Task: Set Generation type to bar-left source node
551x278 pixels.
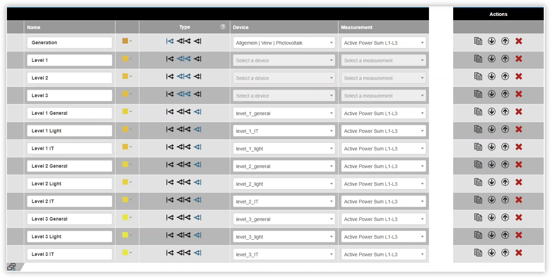Action: point(170,41)
